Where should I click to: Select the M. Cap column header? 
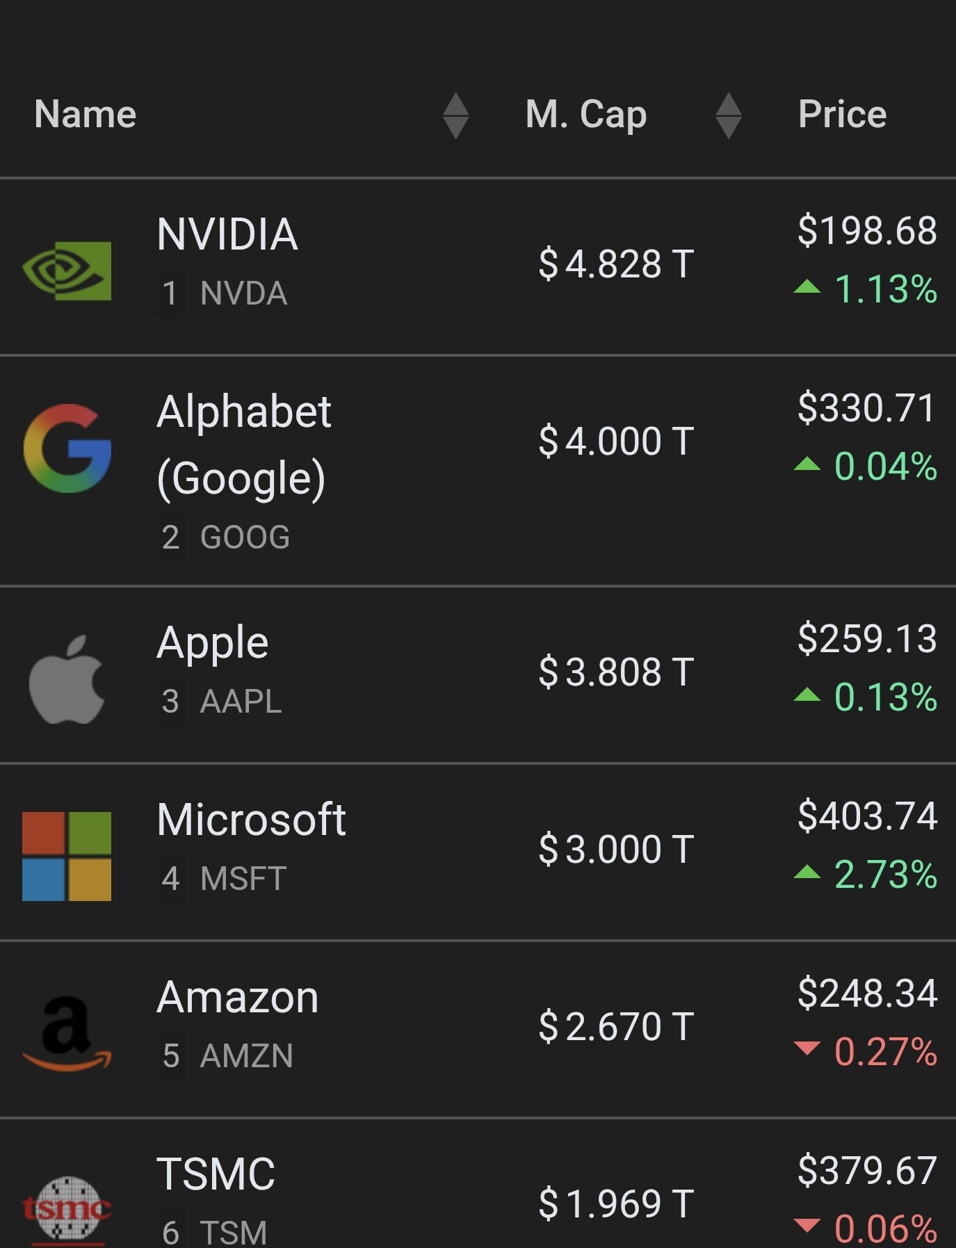point(586,114)
